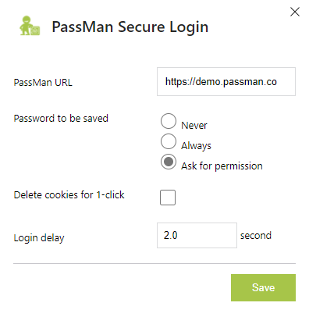The width and height of the screenshot is (309, 317).
Task: Focus the Login delay seconds field
Action: pos(197,235)
